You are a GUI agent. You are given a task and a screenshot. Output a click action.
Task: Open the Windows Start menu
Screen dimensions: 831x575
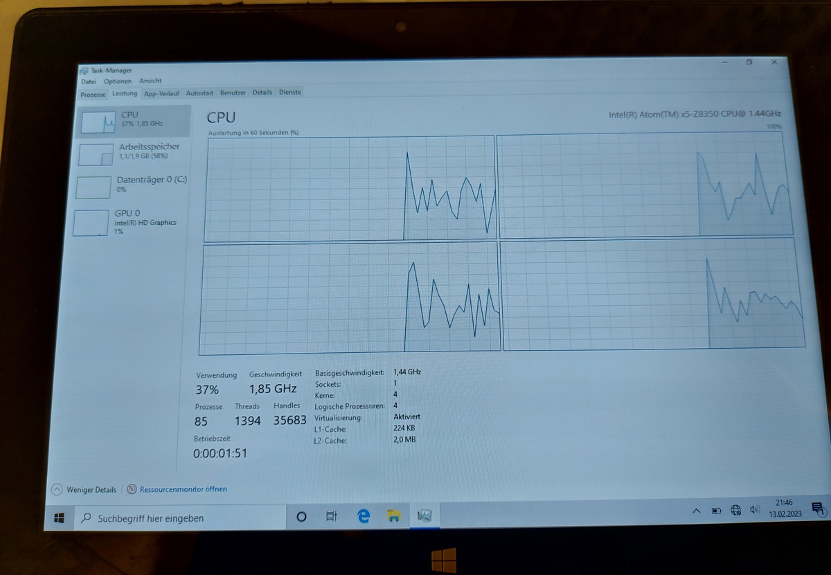(x=59, y=518)
